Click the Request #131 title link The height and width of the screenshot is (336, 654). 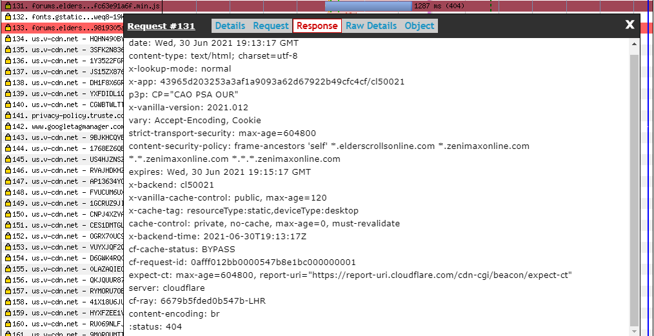point(161,26)
